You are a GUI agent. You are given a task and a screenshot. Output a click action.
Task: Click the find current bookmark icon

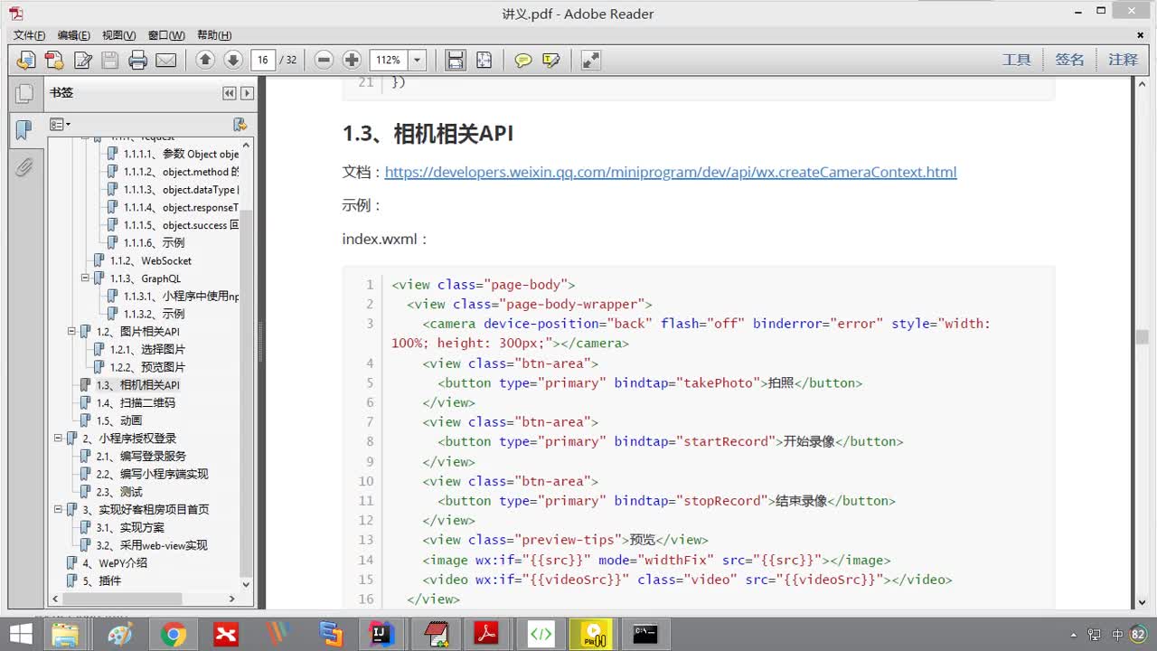[x=240, y=124]
